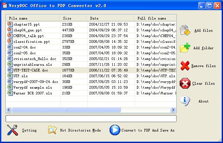Click the Excel icon beside UTP.xls

pos(10,76)
